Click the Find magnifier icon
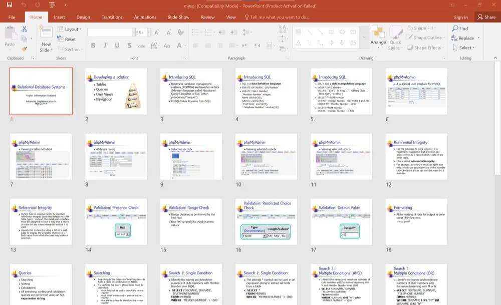The image size is (501, 305). pos(455,29)
